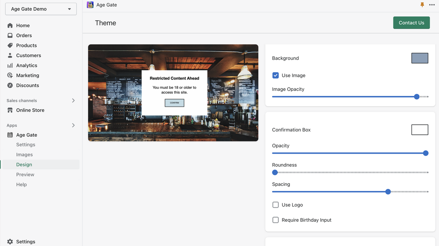439x246 pixels.
Task: Click the Products tag icon
Action: [x=10, y=45]
